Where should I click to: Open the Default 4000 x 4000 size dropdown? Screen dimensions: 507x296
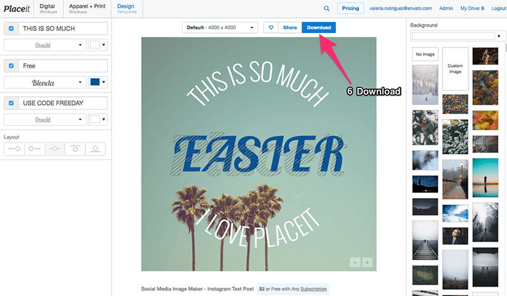click(x=220, y=27)
